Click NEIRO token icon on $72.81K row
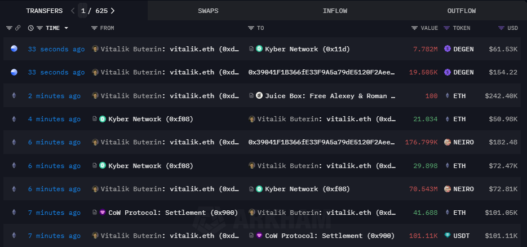Screen dimensions: 527x247 [x=448, y=189]
